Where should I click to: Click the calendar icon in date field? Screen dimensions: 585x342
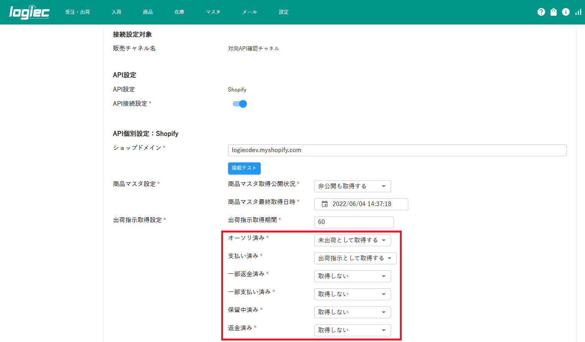click(x=324, y=204)
